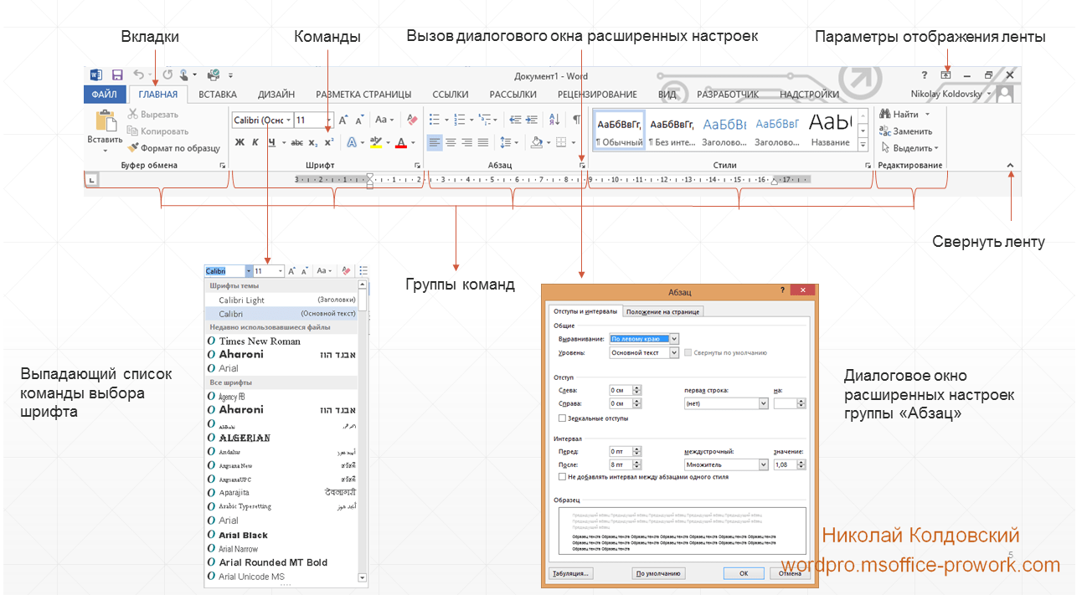Click the 'По умолчанию' button
The height and width of the screenshot is (595, 1087).
[x=658, y=573]
